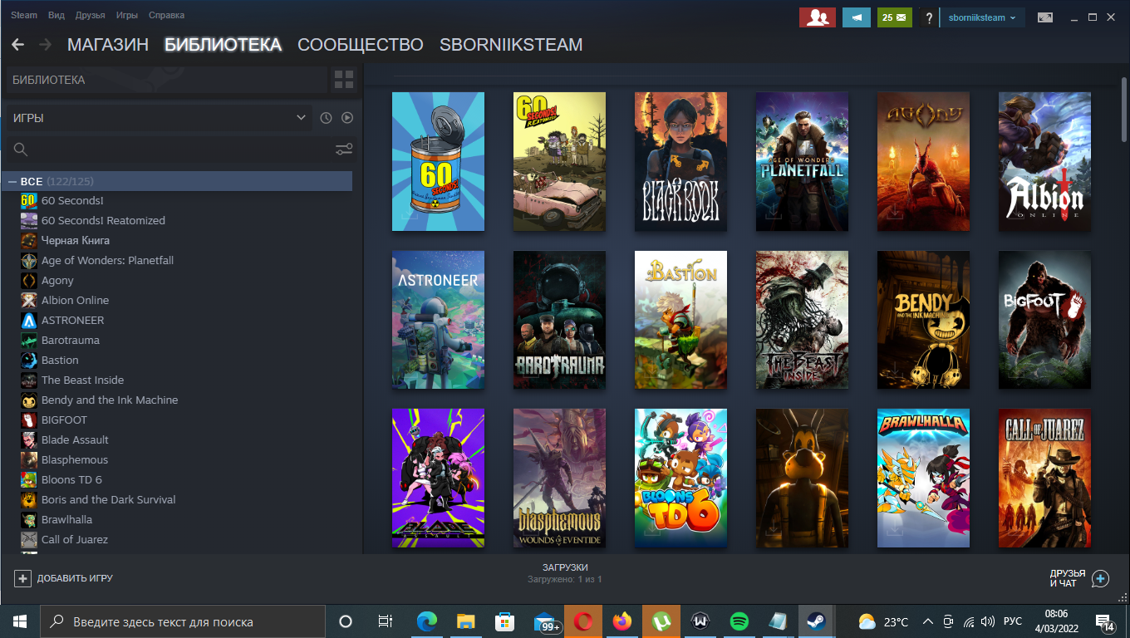Image resolution: width=1130 pixels, height=638 pixels.
Task: Click the library vertical scrollbar
Action: click(x=1124, y=108)
